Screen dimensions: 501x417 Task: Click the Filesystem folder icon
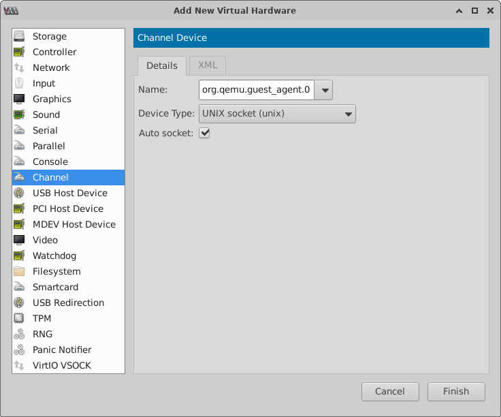pos(20,271)
